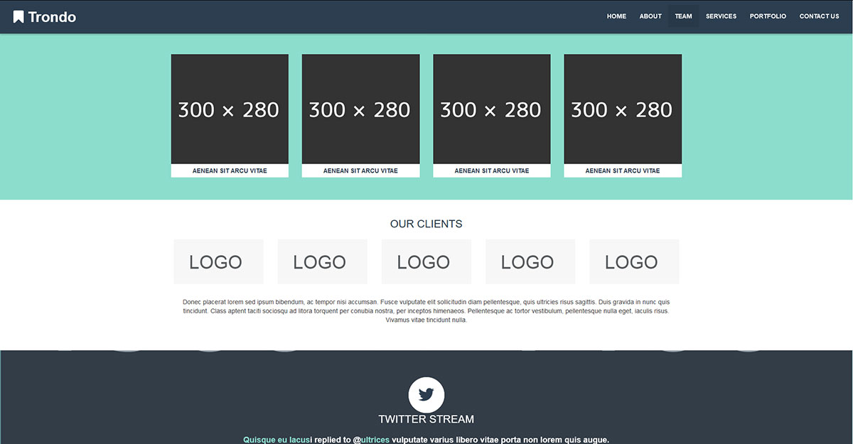Click the @ultrices Twitter handle
The width and height of the screenshot is (853, 444).
pos(371,440)
